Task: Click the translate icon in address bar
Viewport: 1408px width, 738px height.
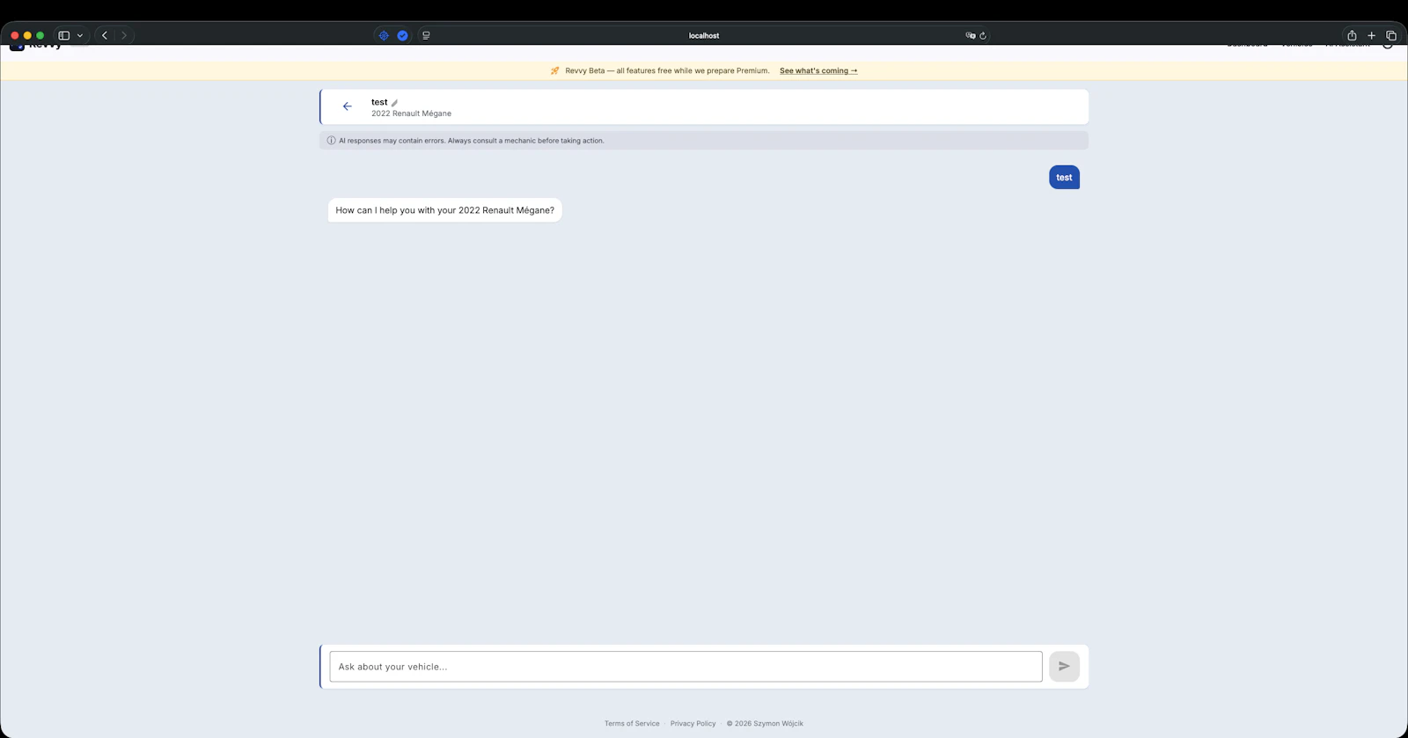Action: pos(970,35)
